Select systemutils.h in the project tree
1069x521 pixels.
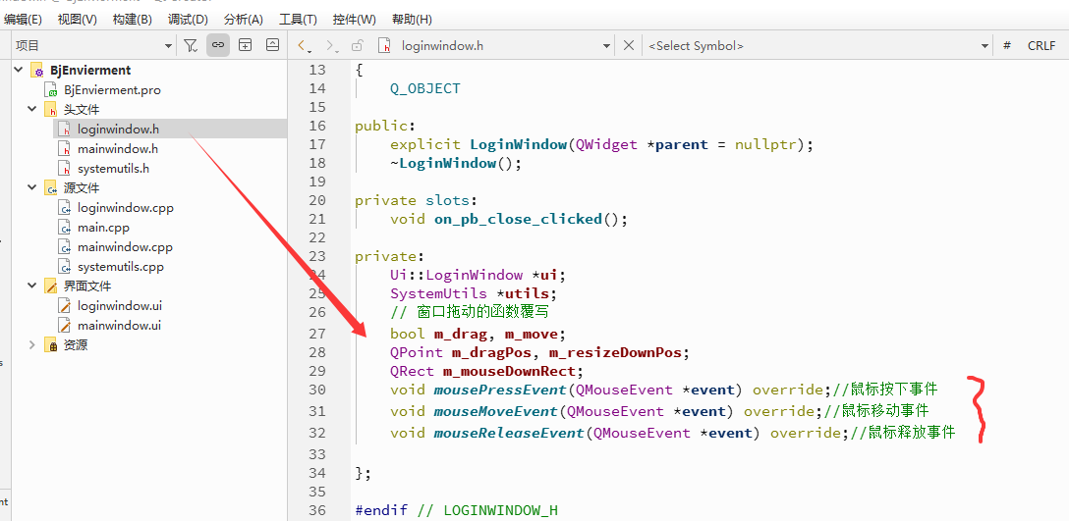113,168
